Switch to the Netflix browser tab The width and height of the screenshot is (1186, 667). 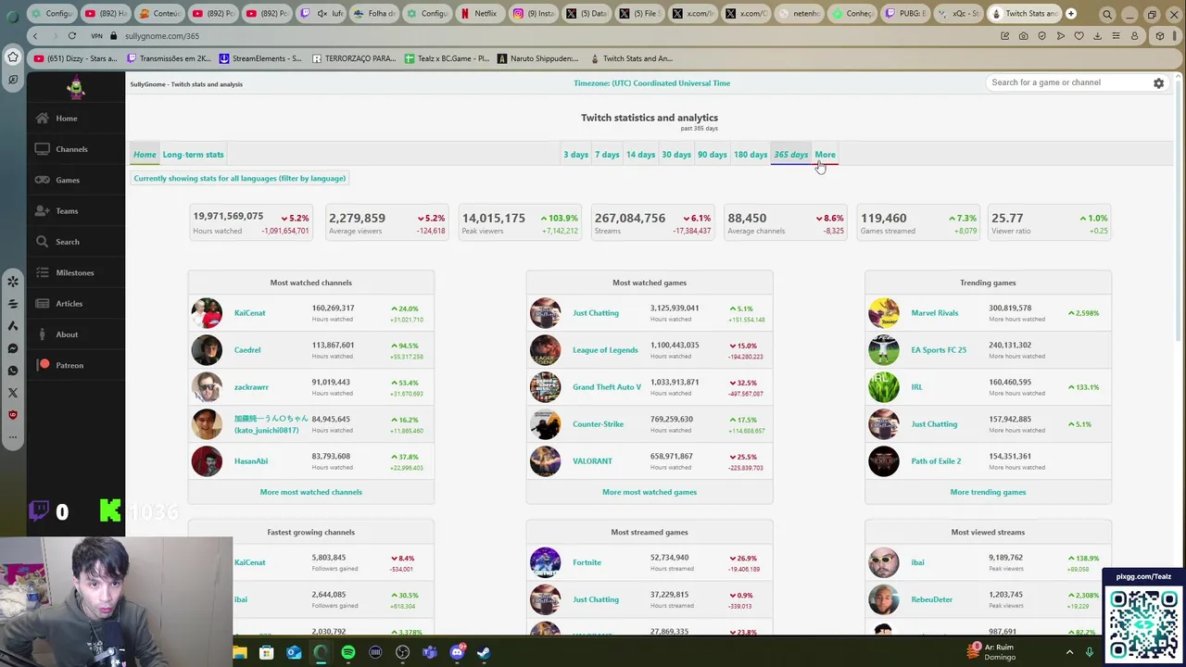(478, 14)
